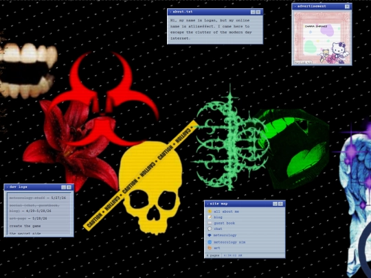Minimize the about.txt window
The image size is (371, 278).
[x=253, y=12]
